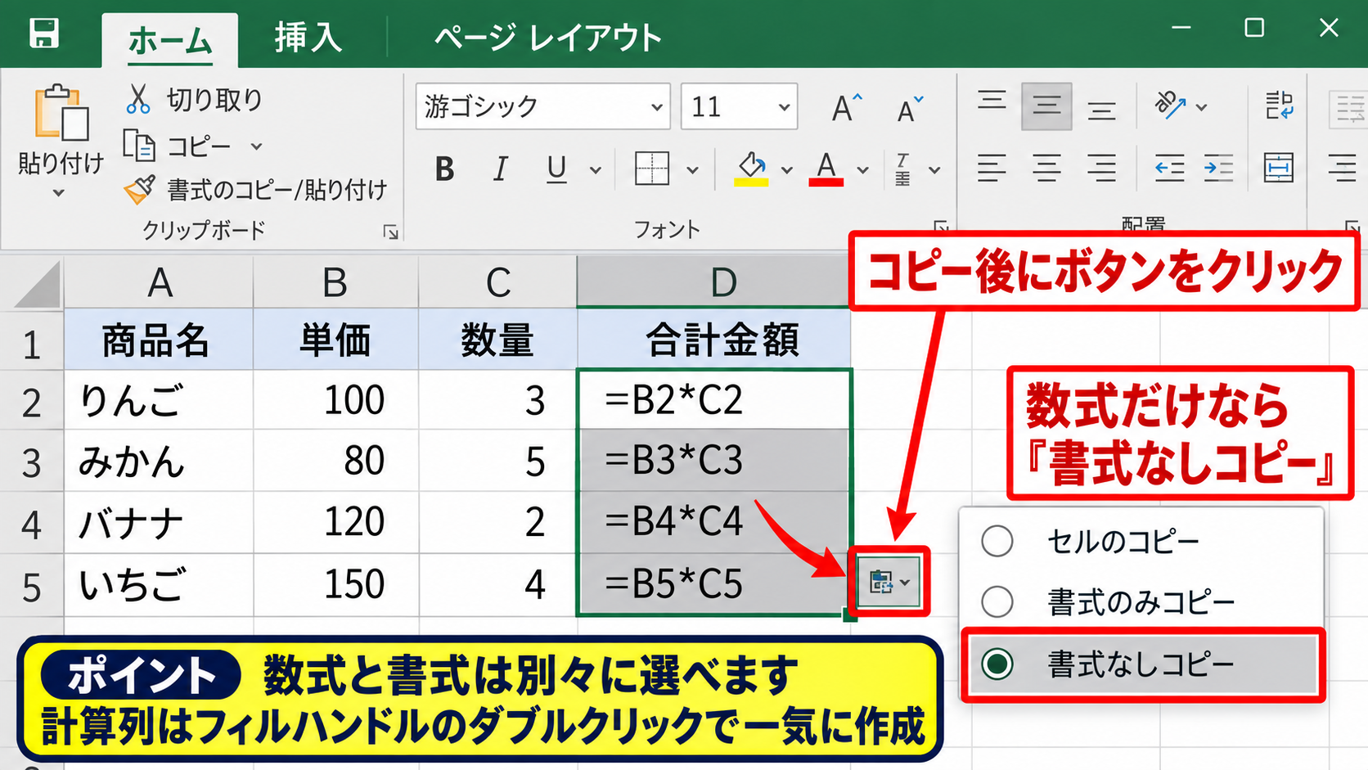
Task: Open the 游ゴシック font name dropdown
Action: click(656, 107)
